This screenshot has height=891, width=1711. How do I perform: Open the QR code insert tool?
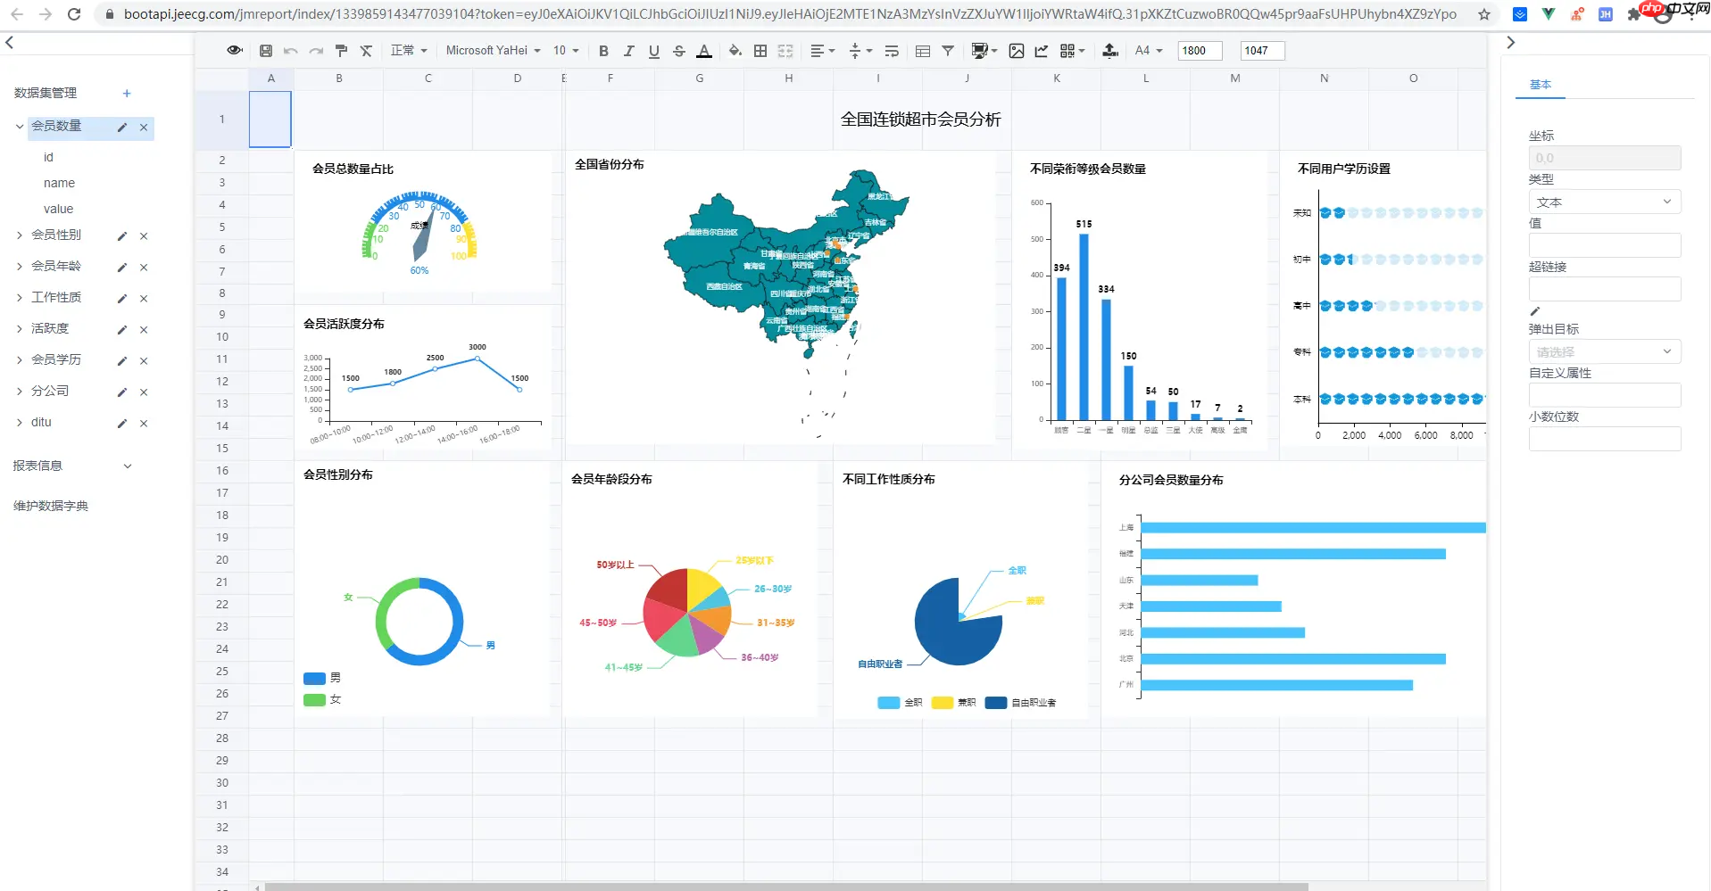[1067, 50]
